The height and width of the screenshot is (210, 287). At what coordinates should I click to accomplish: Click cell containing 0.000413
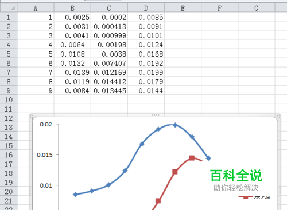[109, 26]
